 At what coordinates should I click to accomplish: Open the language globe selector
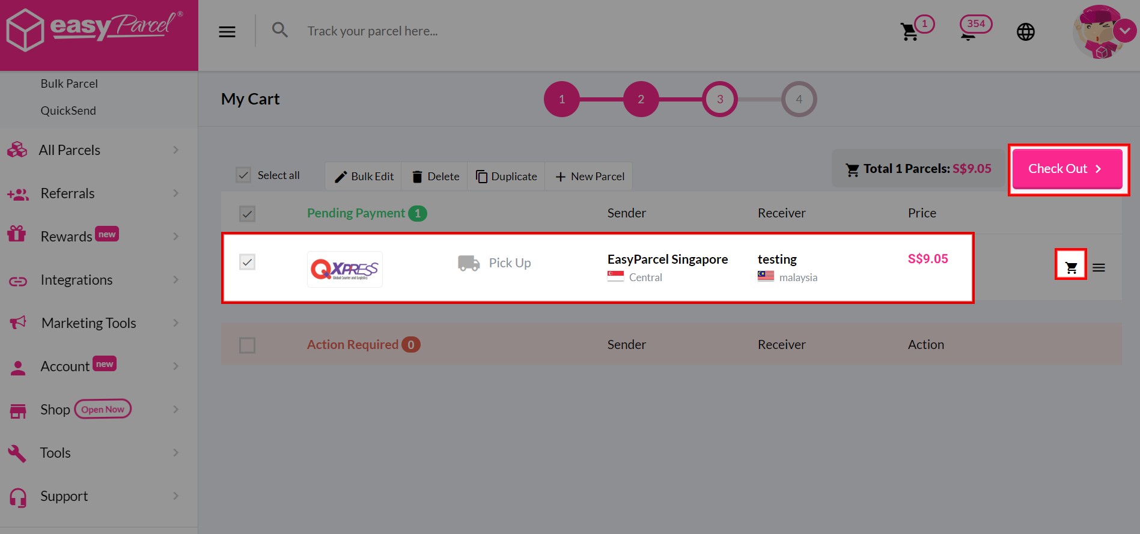tap(1026, 32)
